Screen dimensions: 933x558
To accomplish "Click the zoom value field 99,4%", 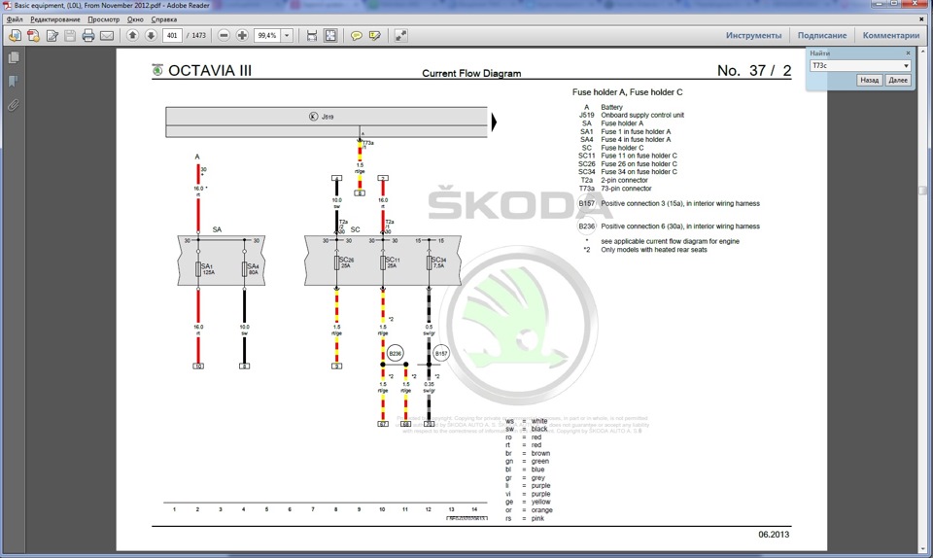I will pos(267,36).
